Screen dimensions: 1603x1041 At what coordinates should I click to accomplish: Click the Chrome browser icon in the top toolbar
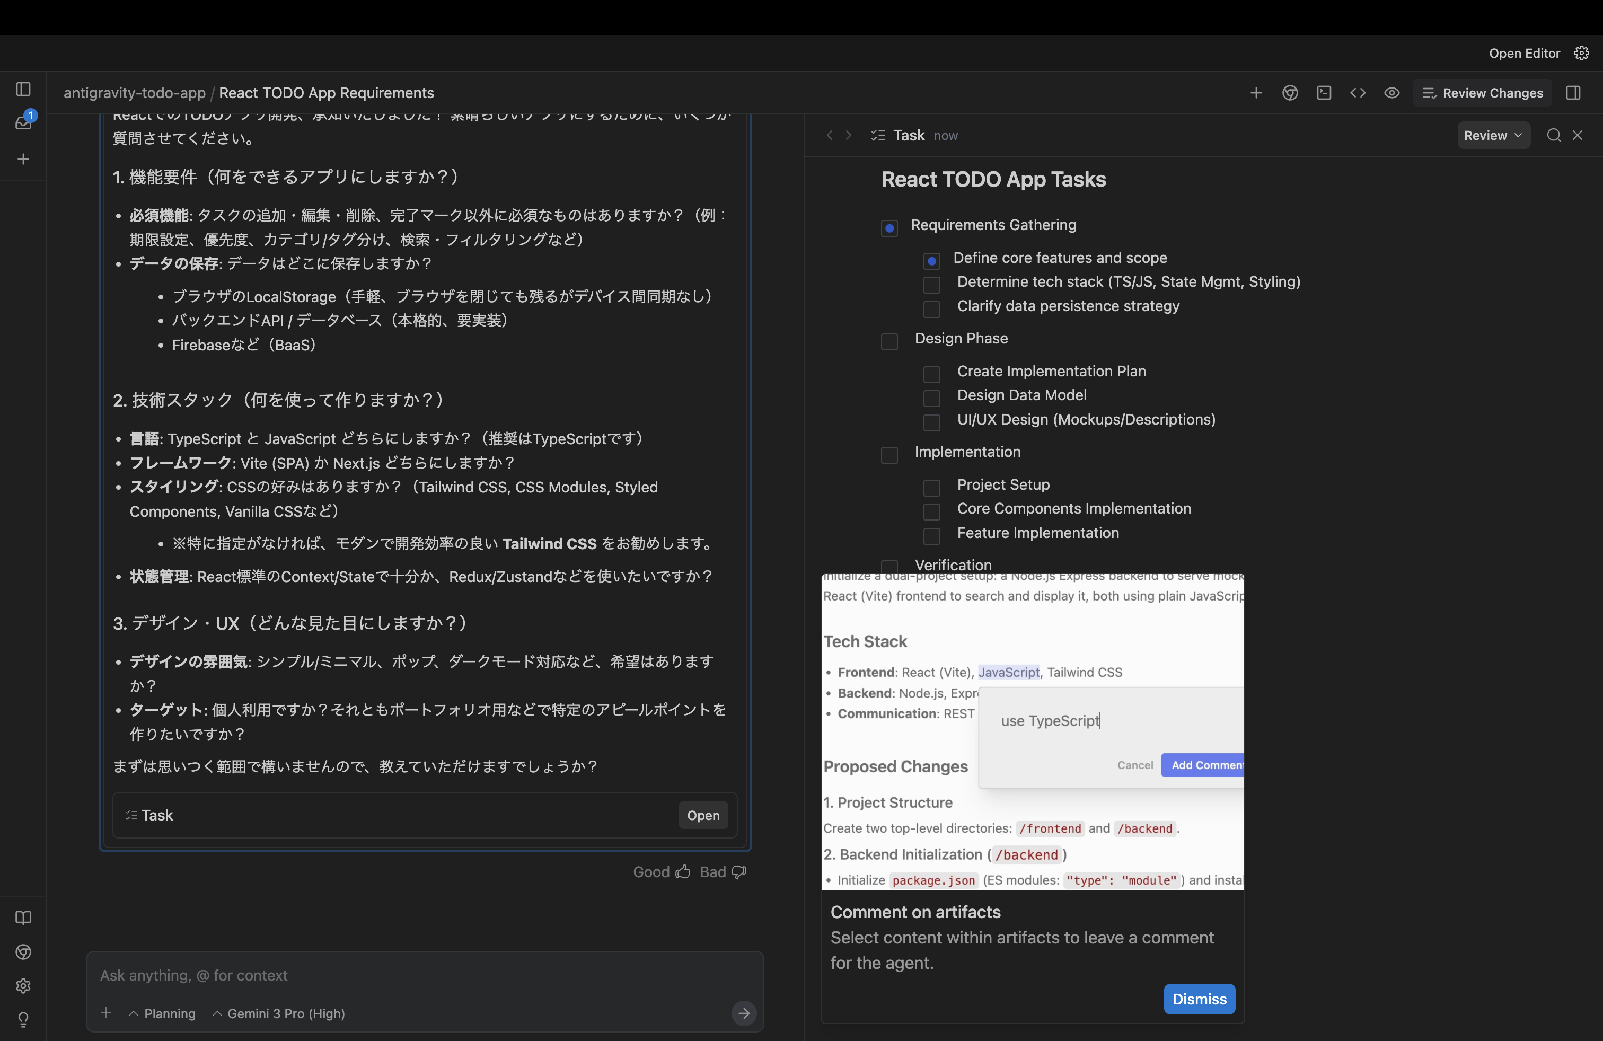click(x=1290, y=92)
